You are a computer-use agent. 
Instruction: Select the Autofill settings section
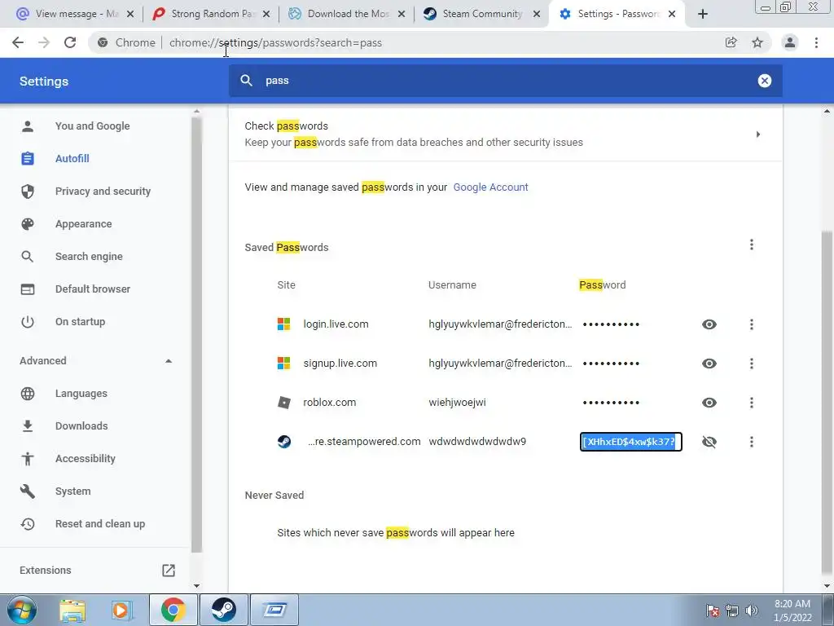coord(72,159)
